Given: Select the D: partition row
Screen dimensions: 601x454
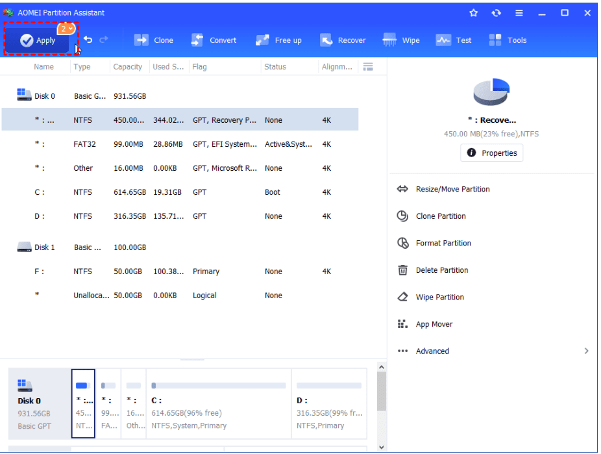Looking at the screenshot, I should click(x=180, y=216).
